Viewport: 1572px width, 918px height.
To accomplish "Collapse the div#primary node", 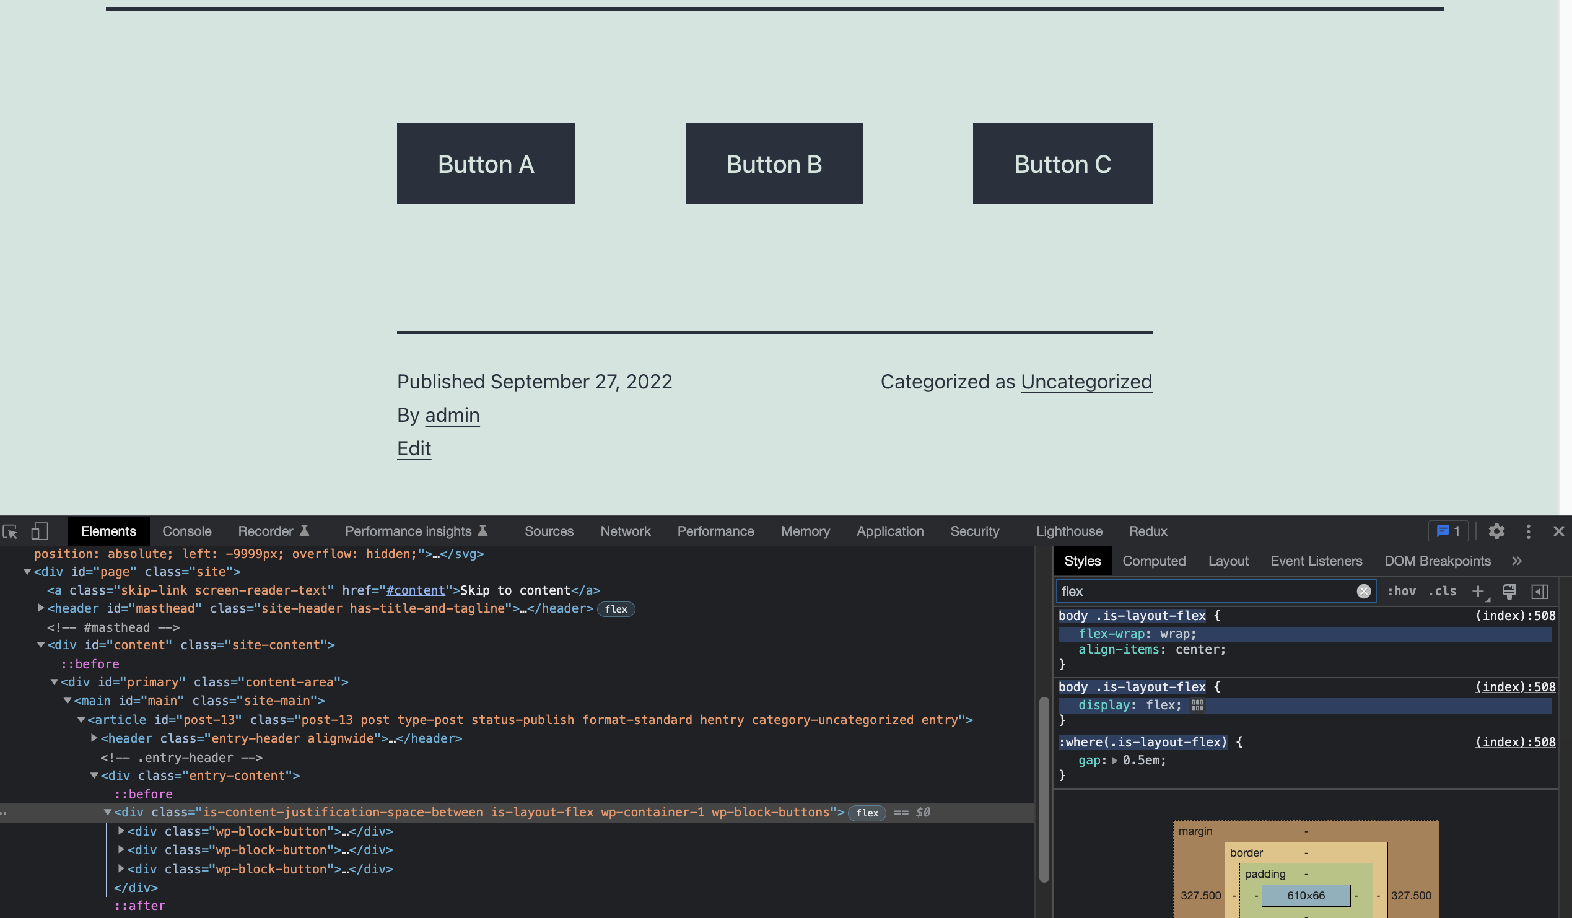I will tap(55, 683).
